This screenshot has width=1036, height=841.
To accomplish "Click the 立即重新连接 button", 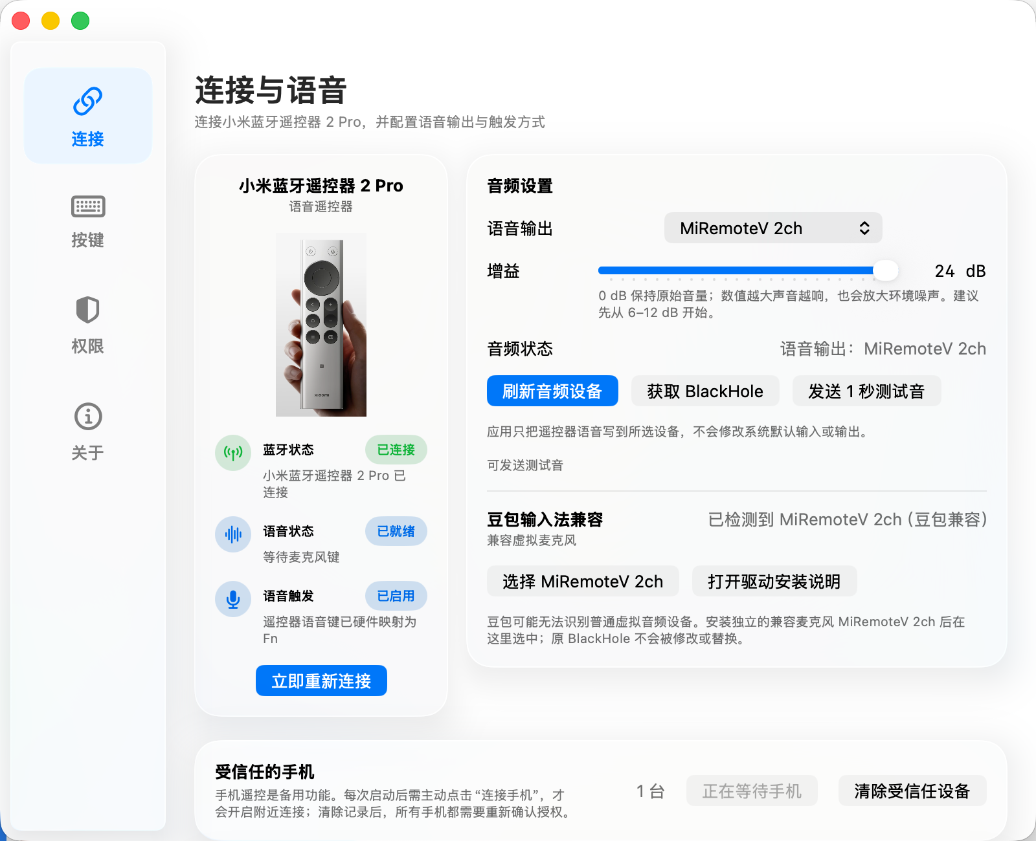I will [x=321, y=681].
